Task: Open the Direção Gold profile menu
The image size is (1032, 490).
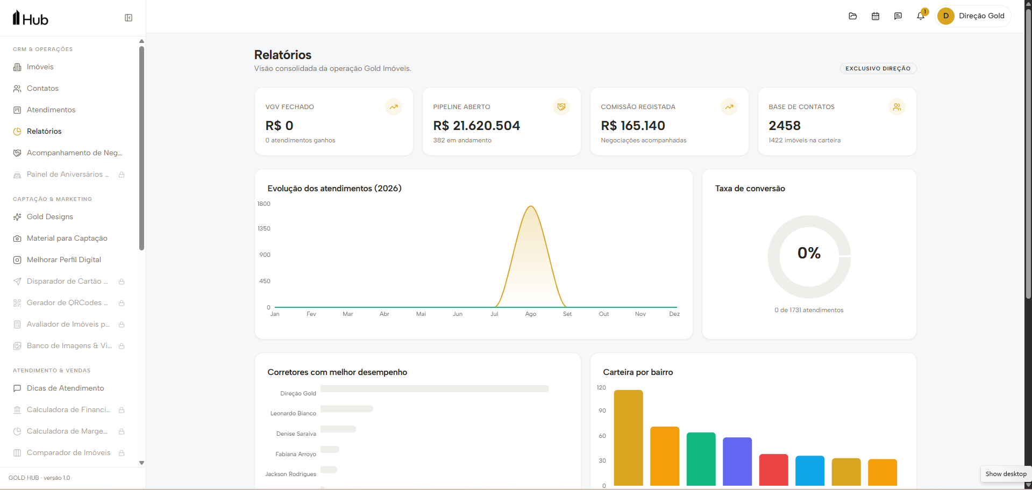Action: (x=974, y=16)
